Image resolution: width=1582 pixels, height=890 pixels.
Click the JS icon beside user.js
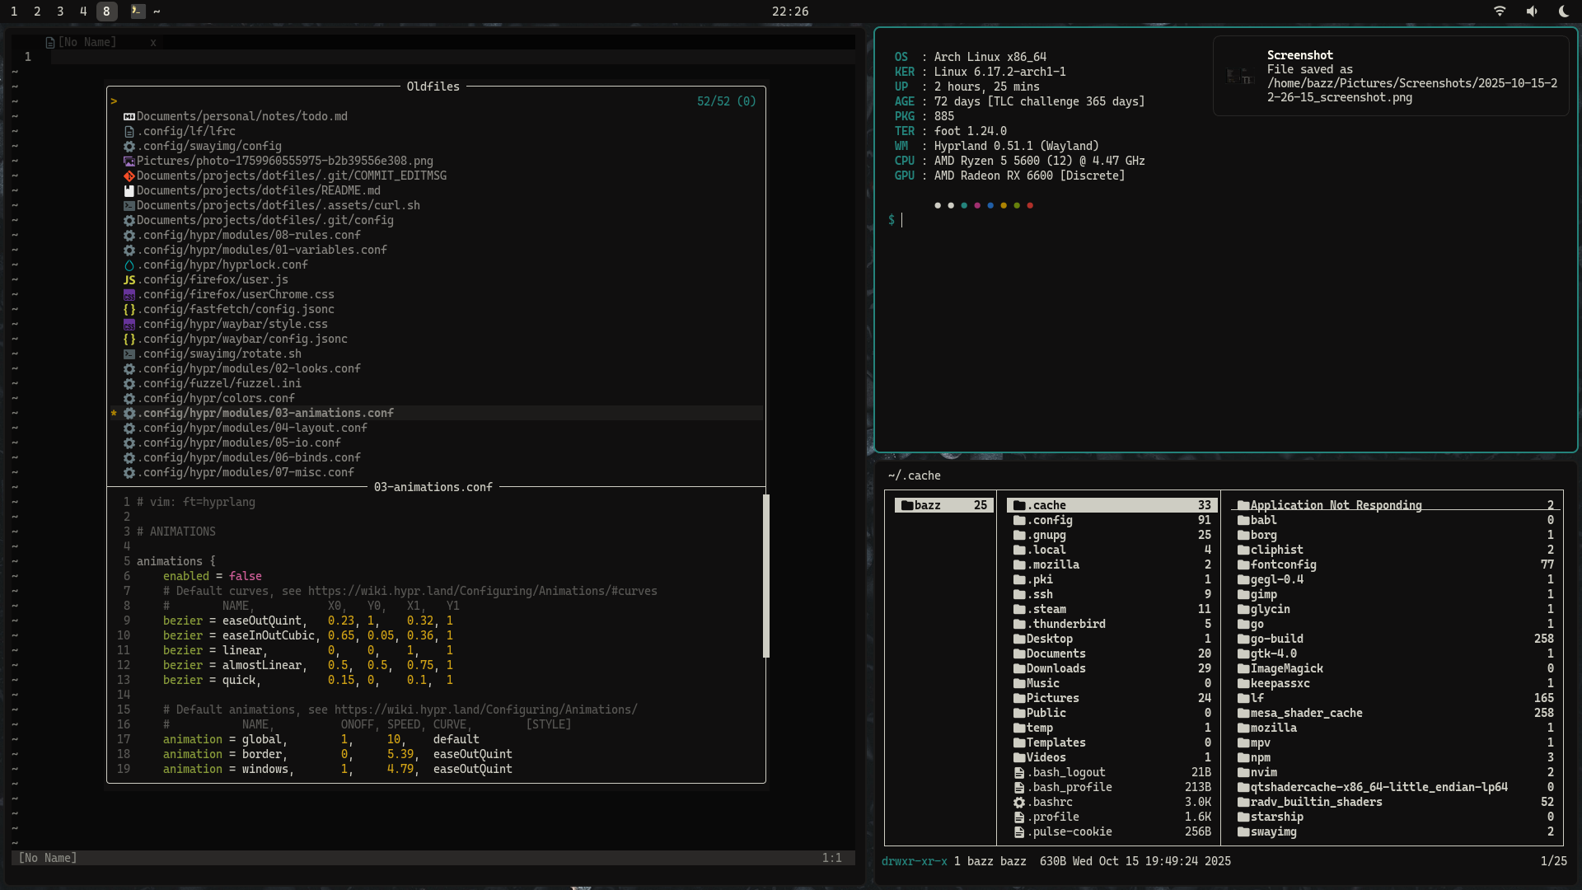[x=129, y=280]
